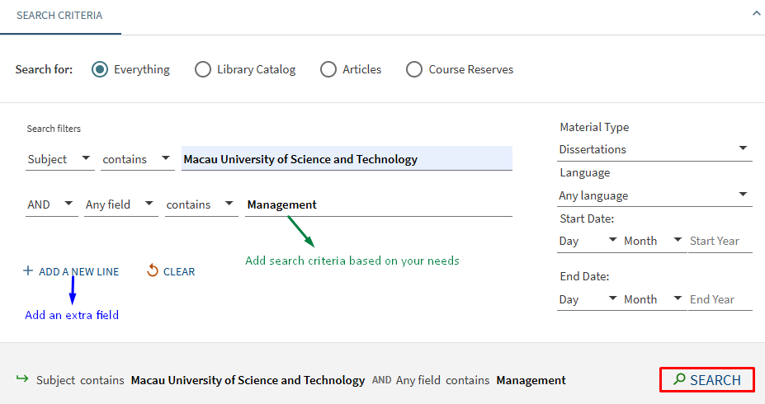Select the Library Catalog radio option
This screenshot has height=404, width=765.
pos(203,69)
